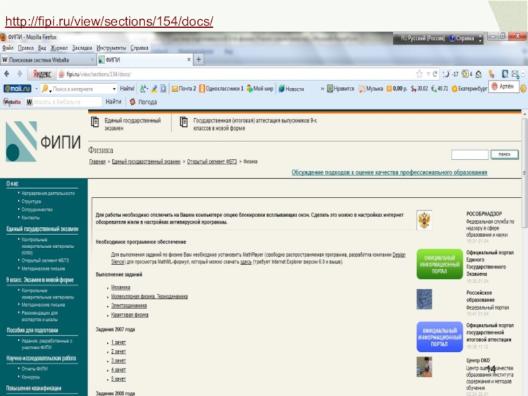Open Почта 2 mail icon in toolbar

click(x=184, y=88)
